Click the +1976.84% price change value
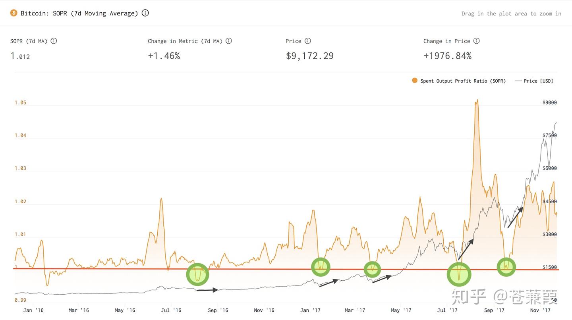 tap(447, 56)
